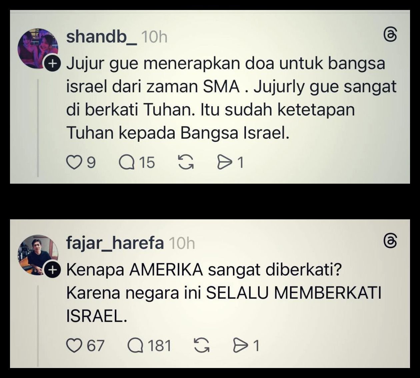Repost the shandb_ post
The image size is (420, 378).
click(x=186, y=162)
